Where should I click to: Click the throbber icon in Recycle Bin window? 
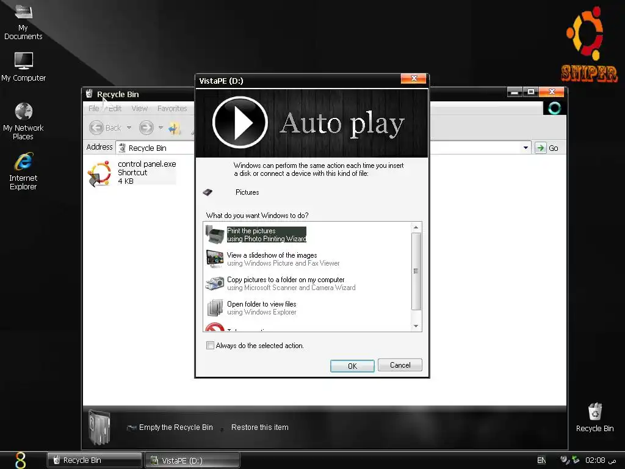tap(554, 107)
